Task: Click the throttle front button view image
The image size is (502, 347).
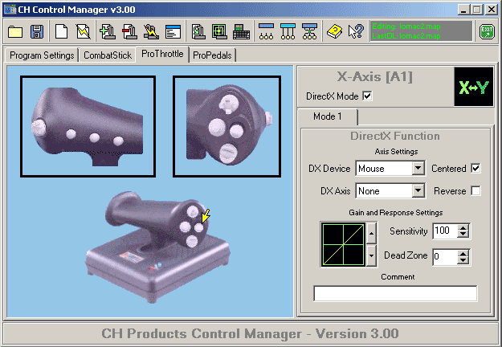Action: [x=227, y=126]
